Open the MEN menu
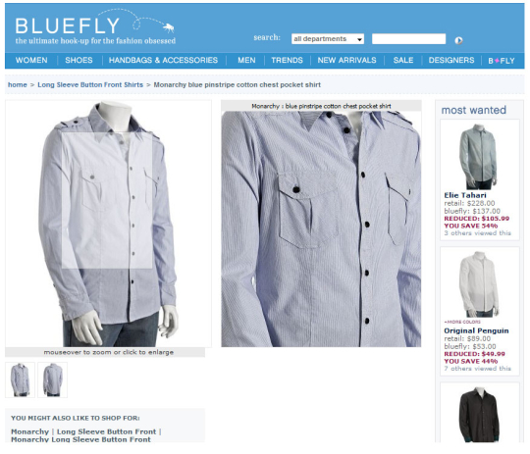This screenshot has height=454, width=530. pyautogui.click(x=246, y=60)
